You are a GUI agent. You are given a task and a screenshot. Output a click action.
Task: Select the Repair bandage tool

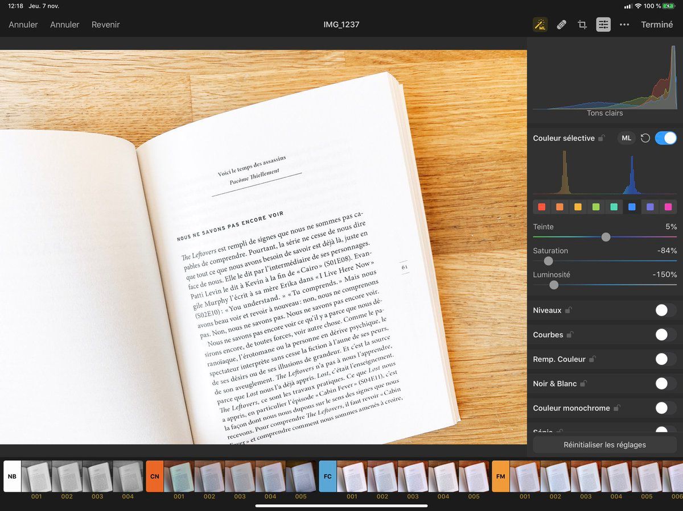[561, 24]
